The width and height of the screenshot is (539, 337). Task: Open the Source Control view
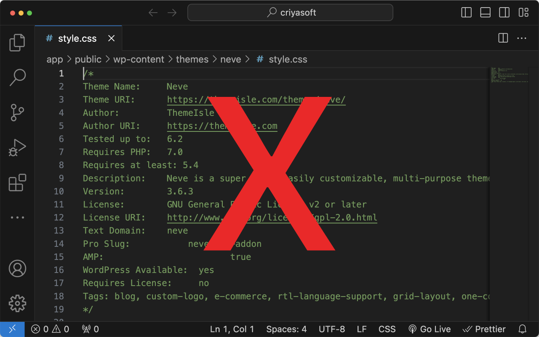click(17, 112)
